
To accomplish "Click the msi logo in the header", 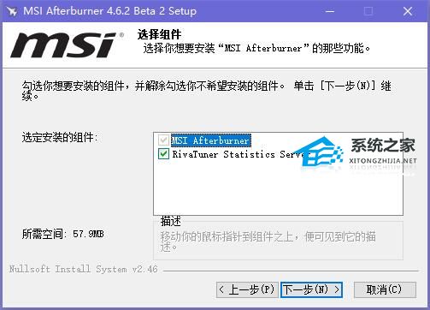I will click(x=66, y=45).
